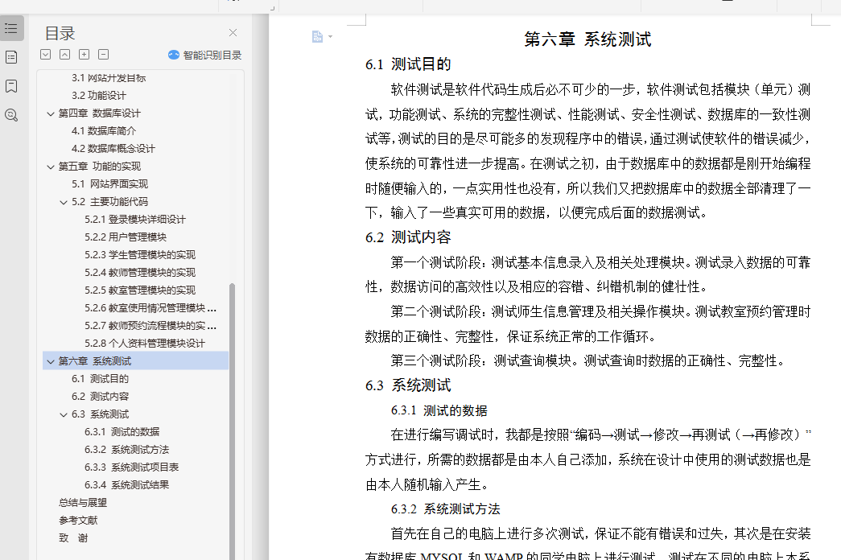Click the 目录 panel title
This screenshot has height=560, width=841.
60,33
